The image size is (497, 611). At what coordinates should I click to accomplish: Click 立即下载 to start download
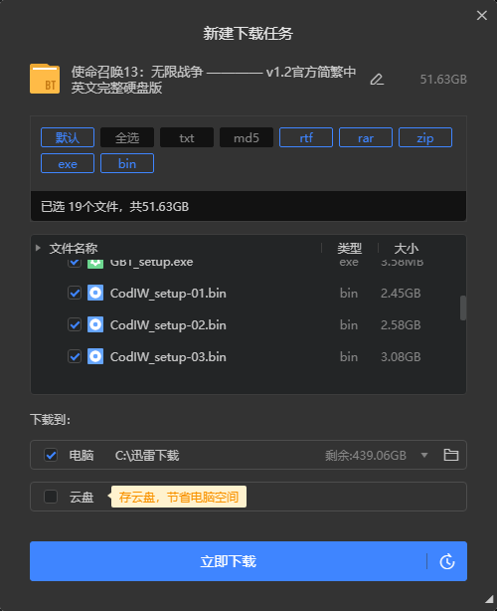[x=228, y=561]
